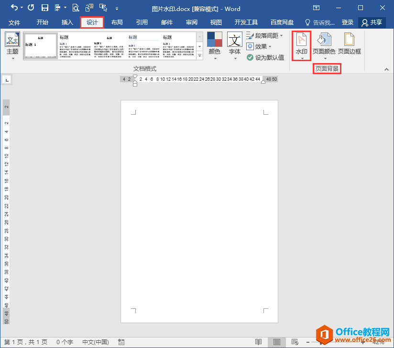Switch to Print Layout view icon
This screenshot has width=394, height=348.
(277, 342)
